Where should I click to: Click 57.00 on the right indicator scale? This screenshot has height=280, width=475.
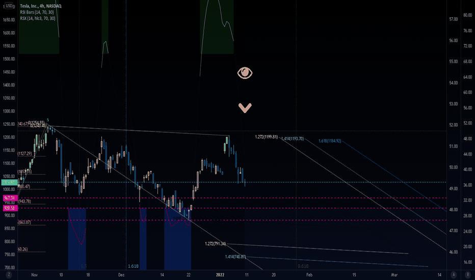[454, 19]
